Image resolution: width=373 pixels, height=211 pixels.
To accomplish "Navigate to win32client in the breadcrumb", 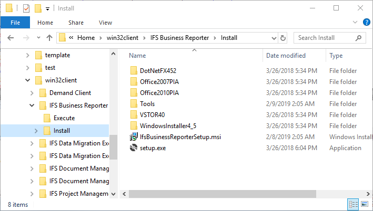I will pyautogui.click(x=123, y=38).
